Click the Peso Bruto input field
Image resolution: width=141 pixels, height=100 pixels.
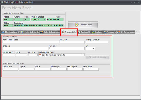point(91,69)
